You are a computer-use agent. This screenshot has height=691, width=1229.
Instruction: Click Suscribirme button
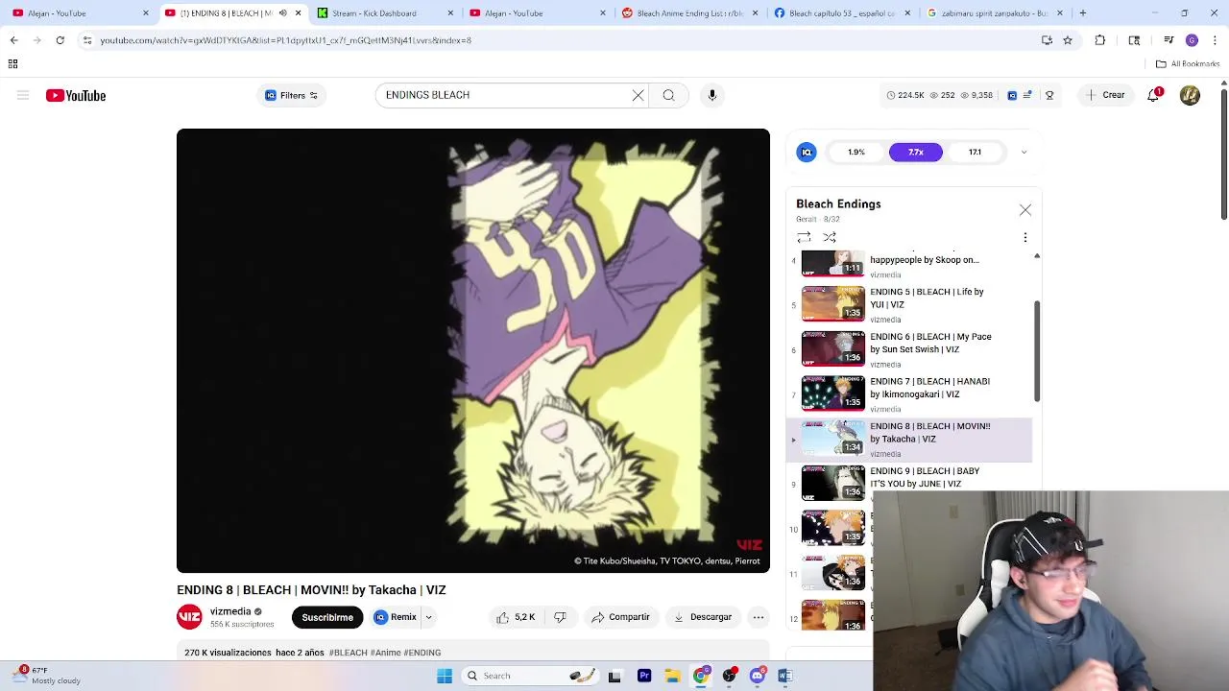click(x=327, y=617)
